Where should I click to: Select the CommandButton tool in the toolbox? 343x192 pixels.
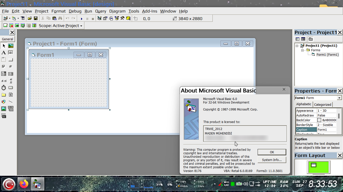pos(11,60)
